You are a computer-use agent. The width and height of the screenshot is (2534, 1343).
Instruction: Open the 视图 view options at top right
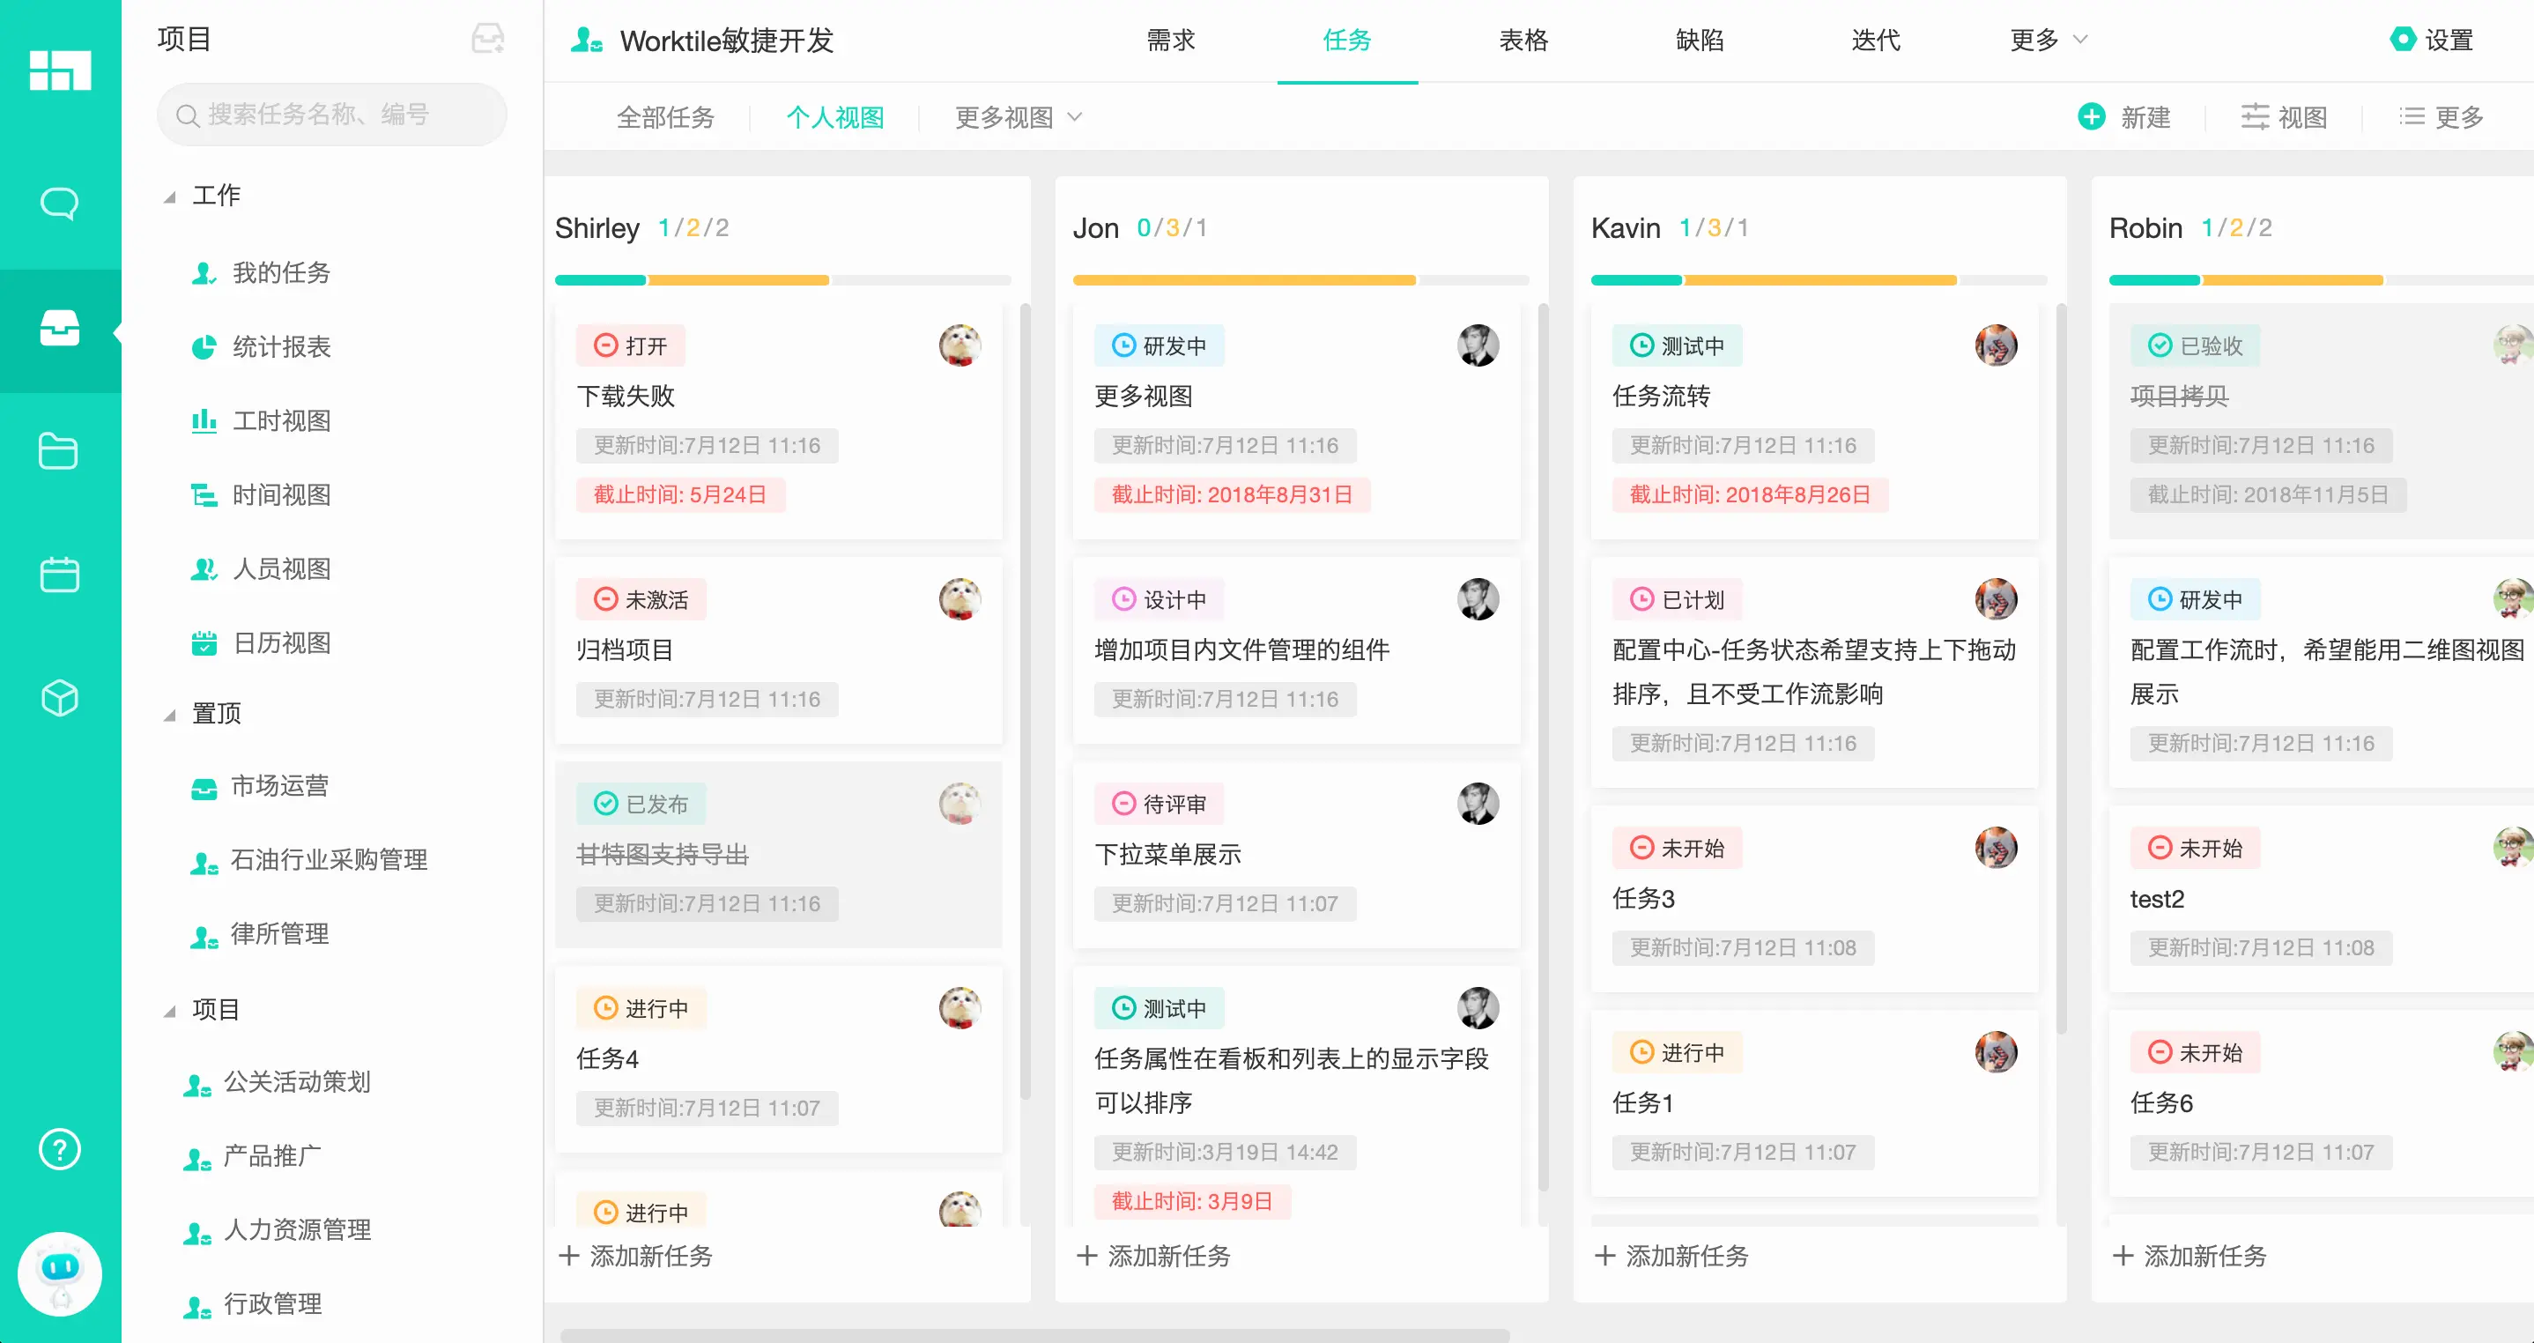tap(2284, 117)
